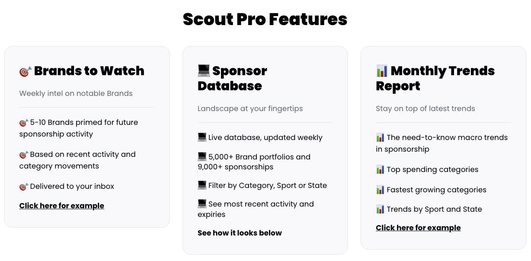Click chart icon next to Trends by Sport and State
The width and height of the screenshot is (531, 261).
381,209
